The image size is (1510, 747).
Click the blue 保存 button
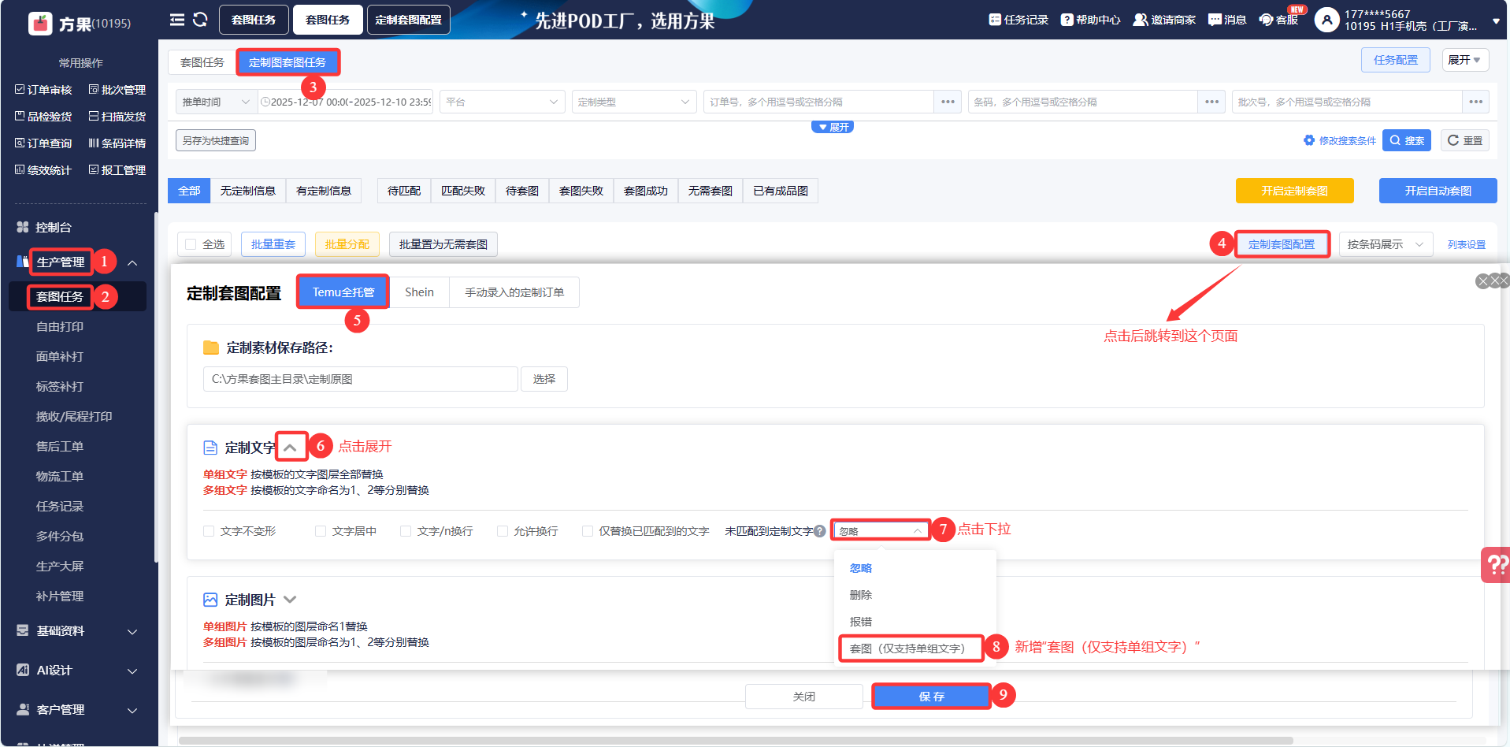coord(932,697)
